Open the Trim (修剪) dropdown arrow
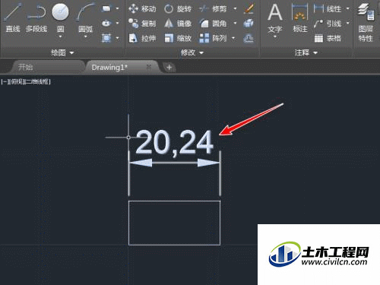 235,9
